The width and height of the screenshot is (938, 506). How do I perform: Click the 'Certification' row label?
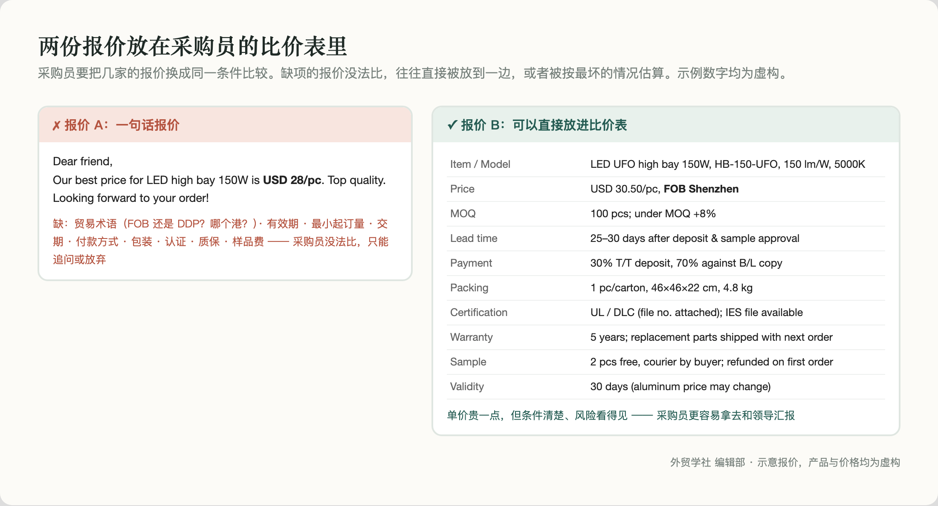tap(479, 313)
